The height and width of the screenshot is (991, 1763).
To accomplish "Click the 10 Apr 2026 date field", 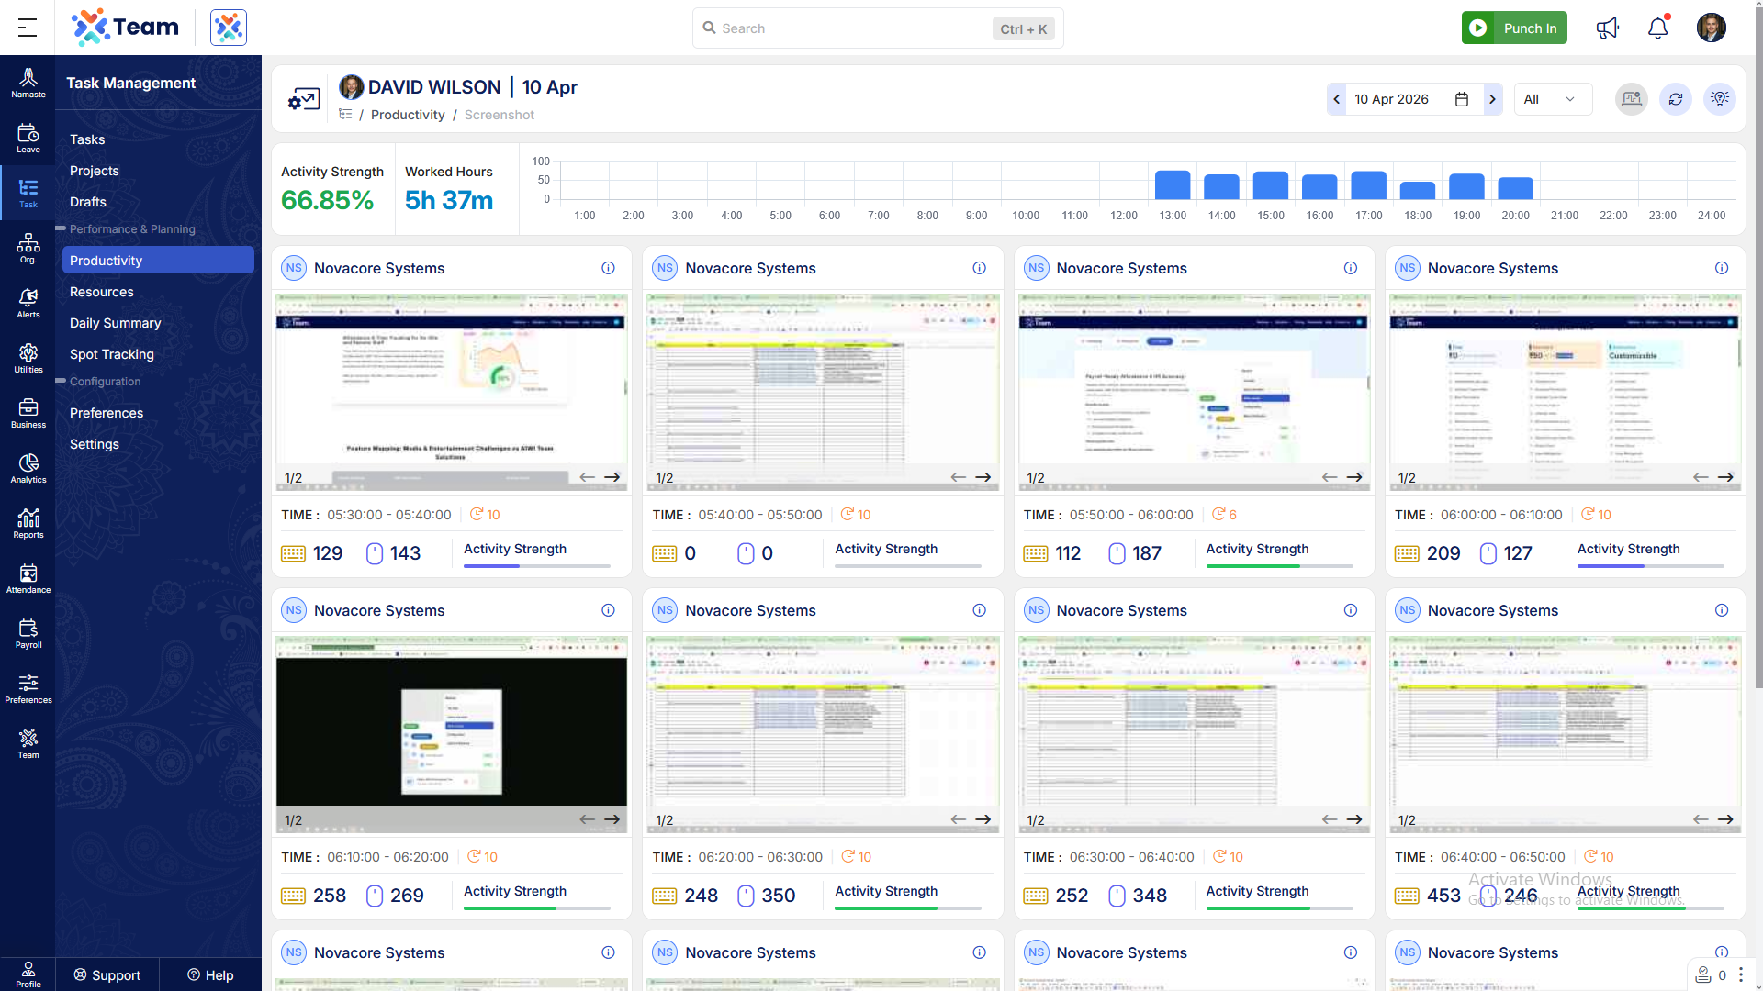I will click(1415, 99).
